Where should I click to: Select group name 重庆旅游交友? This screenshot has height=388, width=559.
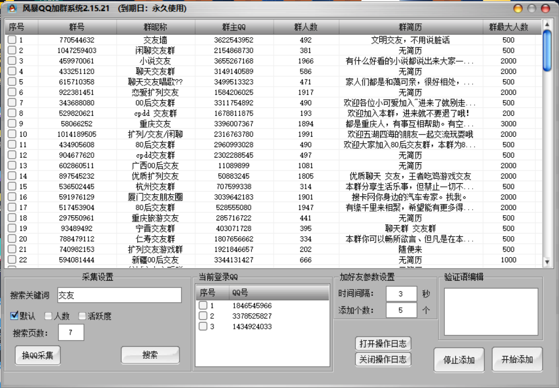(155, 218)
